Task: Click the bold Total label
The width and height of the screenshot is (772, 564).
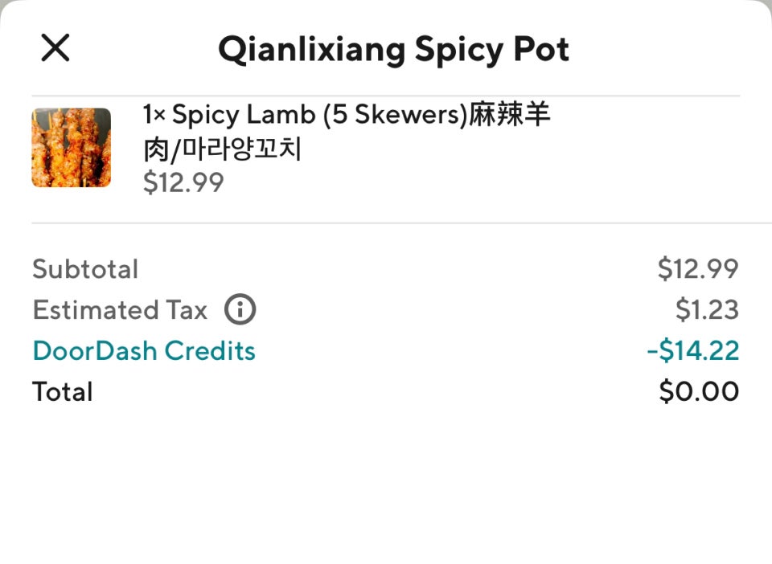Action: pyautogui.click(x=63, y=392)
